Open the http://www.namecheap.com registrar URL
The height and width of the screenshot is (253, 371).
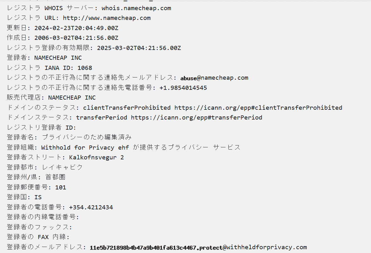coord(107,18)
